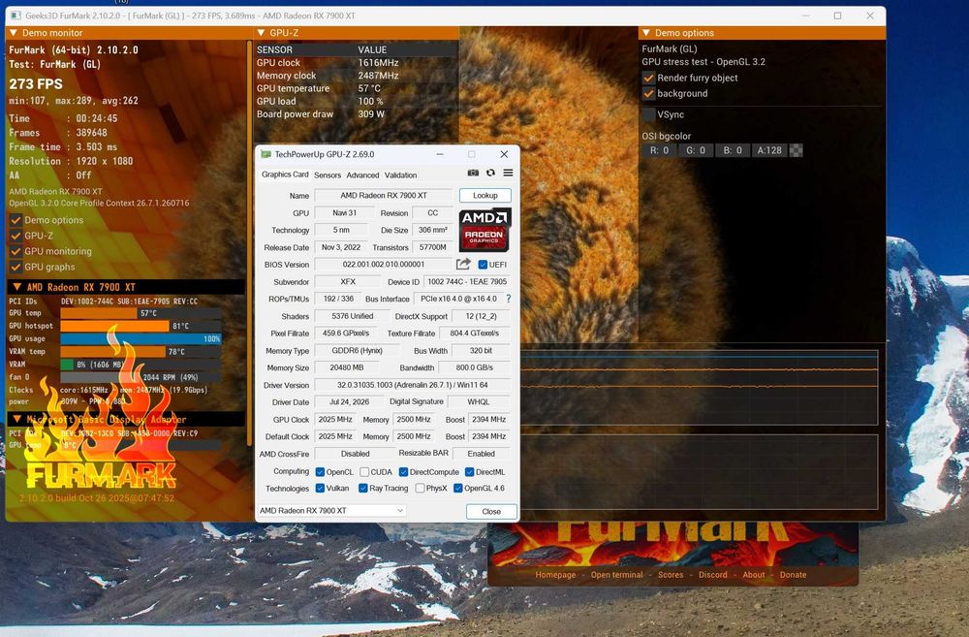Take a GPU-Z screenshot with camera icon

tap(473, 174)
